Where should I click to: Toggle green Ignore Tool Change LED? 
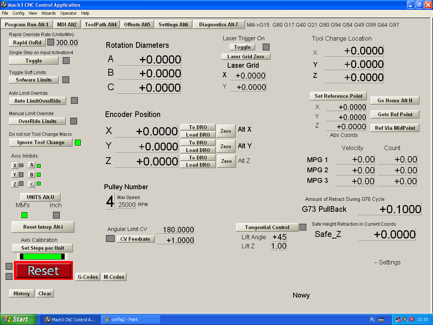coord(78,143)
